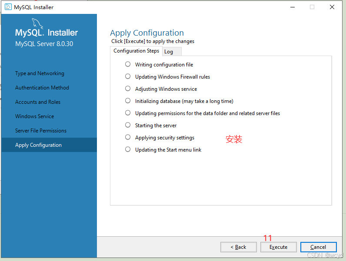Click the Starting the server step indicator
Screen dimensions: 346x261
click(128, 125)
